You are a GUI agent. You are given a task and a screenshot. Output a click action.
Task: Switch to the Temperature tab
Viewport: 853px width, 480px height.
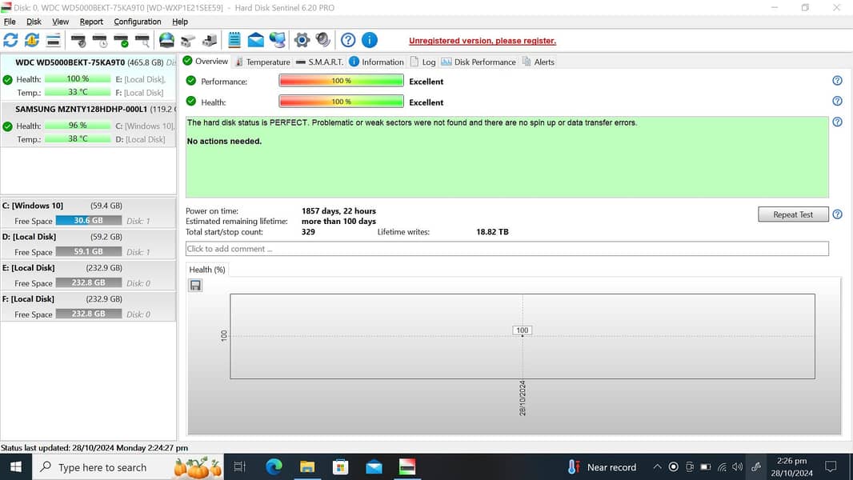tap(262, 62)
